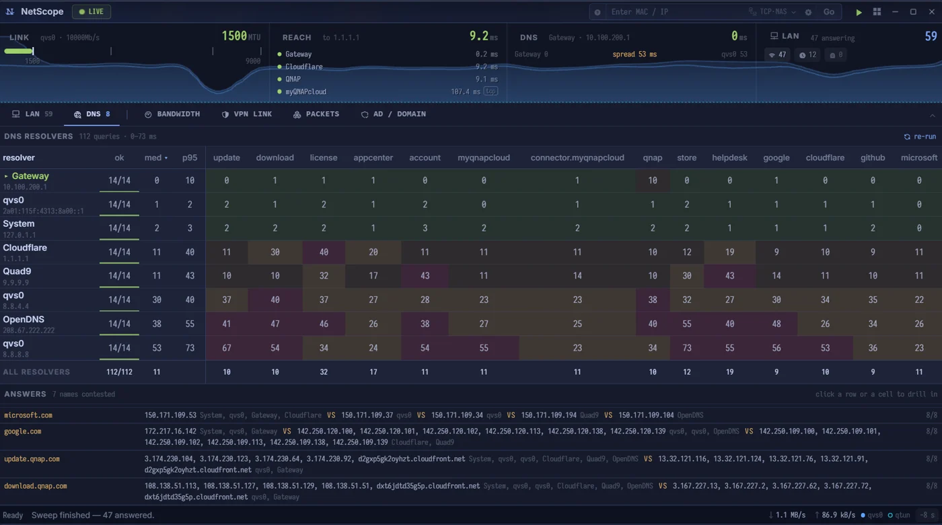Viewport: 942px width, 525px height.
Task: Open the VPN LINK tab
Action: (247, 114)
